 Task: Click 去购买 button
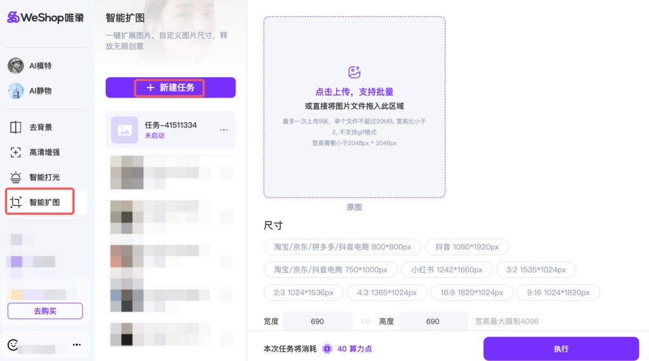coord(45,311)
